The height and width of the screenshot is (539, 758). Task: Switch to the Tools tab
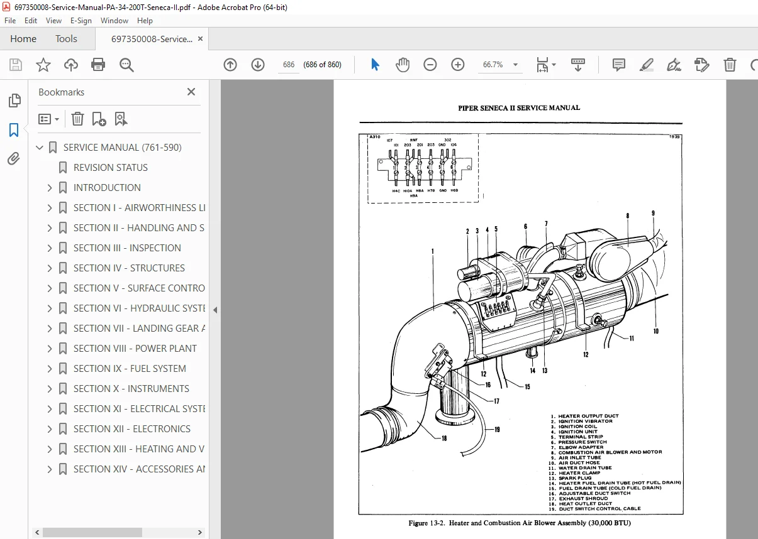point(66,39)
